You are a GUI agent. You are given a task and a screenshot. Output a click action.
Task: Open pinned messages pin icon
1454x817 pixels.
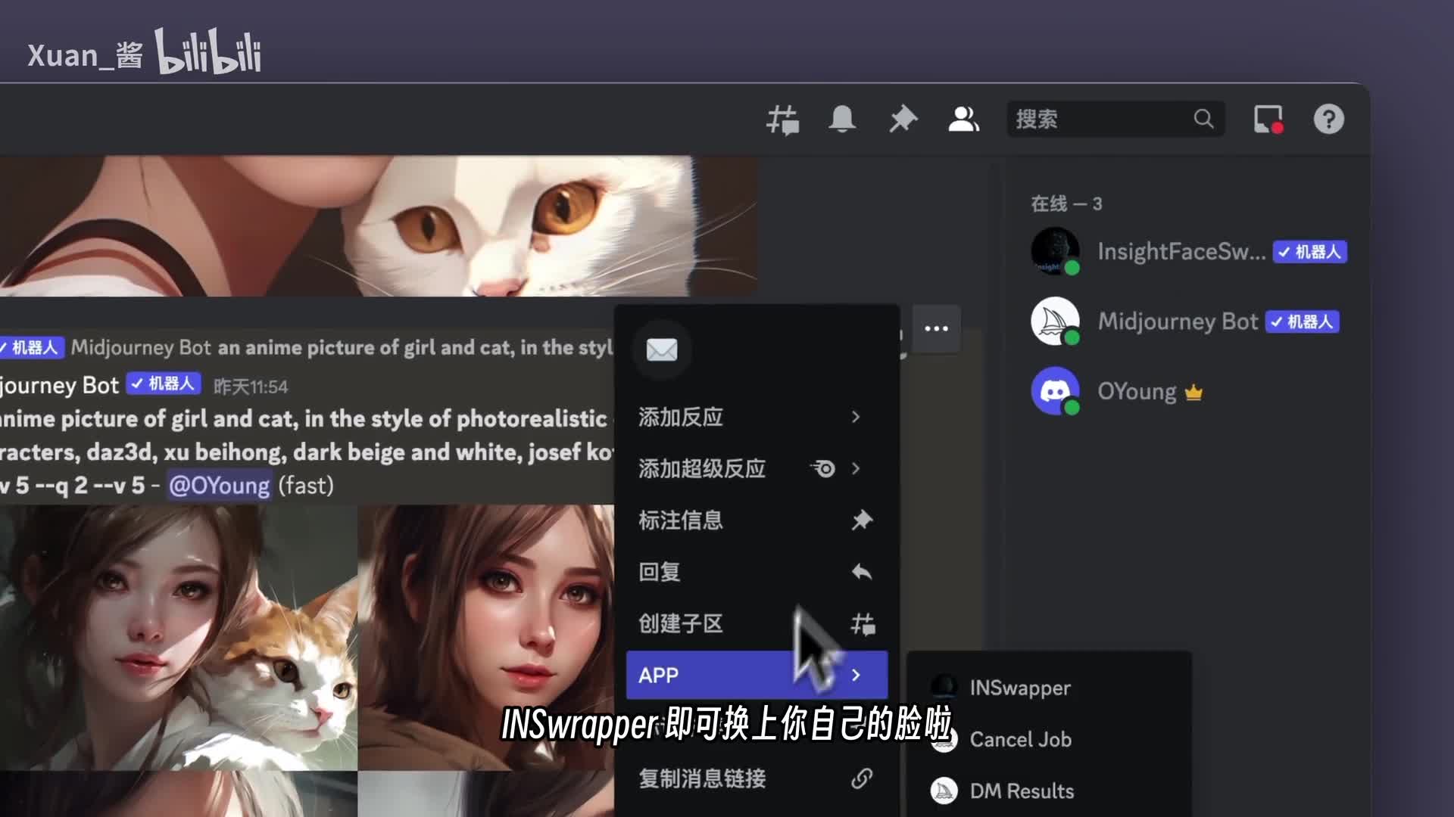903,120
